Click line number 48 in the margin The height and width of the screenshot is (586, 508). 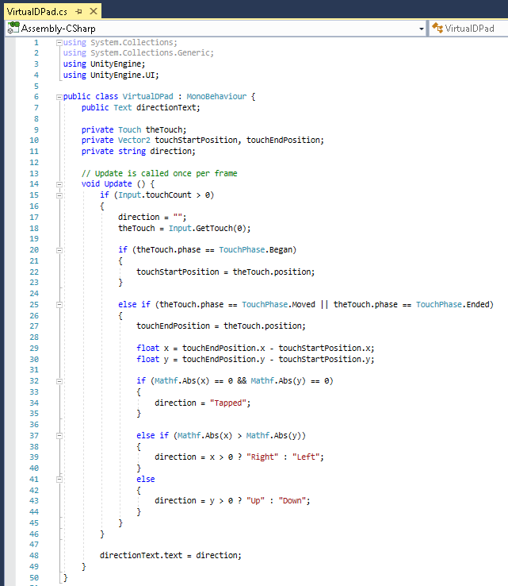33,555
